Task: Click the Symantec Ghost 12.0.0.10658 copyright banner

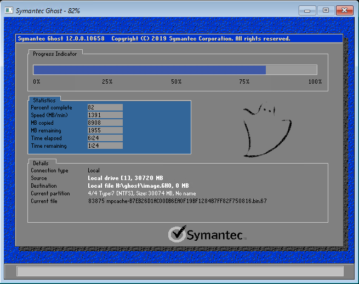Action: coord(179,38)
